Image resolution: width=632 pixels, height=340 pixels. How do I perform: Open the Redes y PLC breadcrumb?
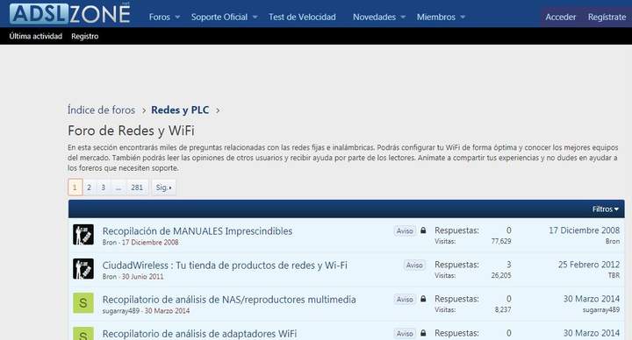[180, 110]
